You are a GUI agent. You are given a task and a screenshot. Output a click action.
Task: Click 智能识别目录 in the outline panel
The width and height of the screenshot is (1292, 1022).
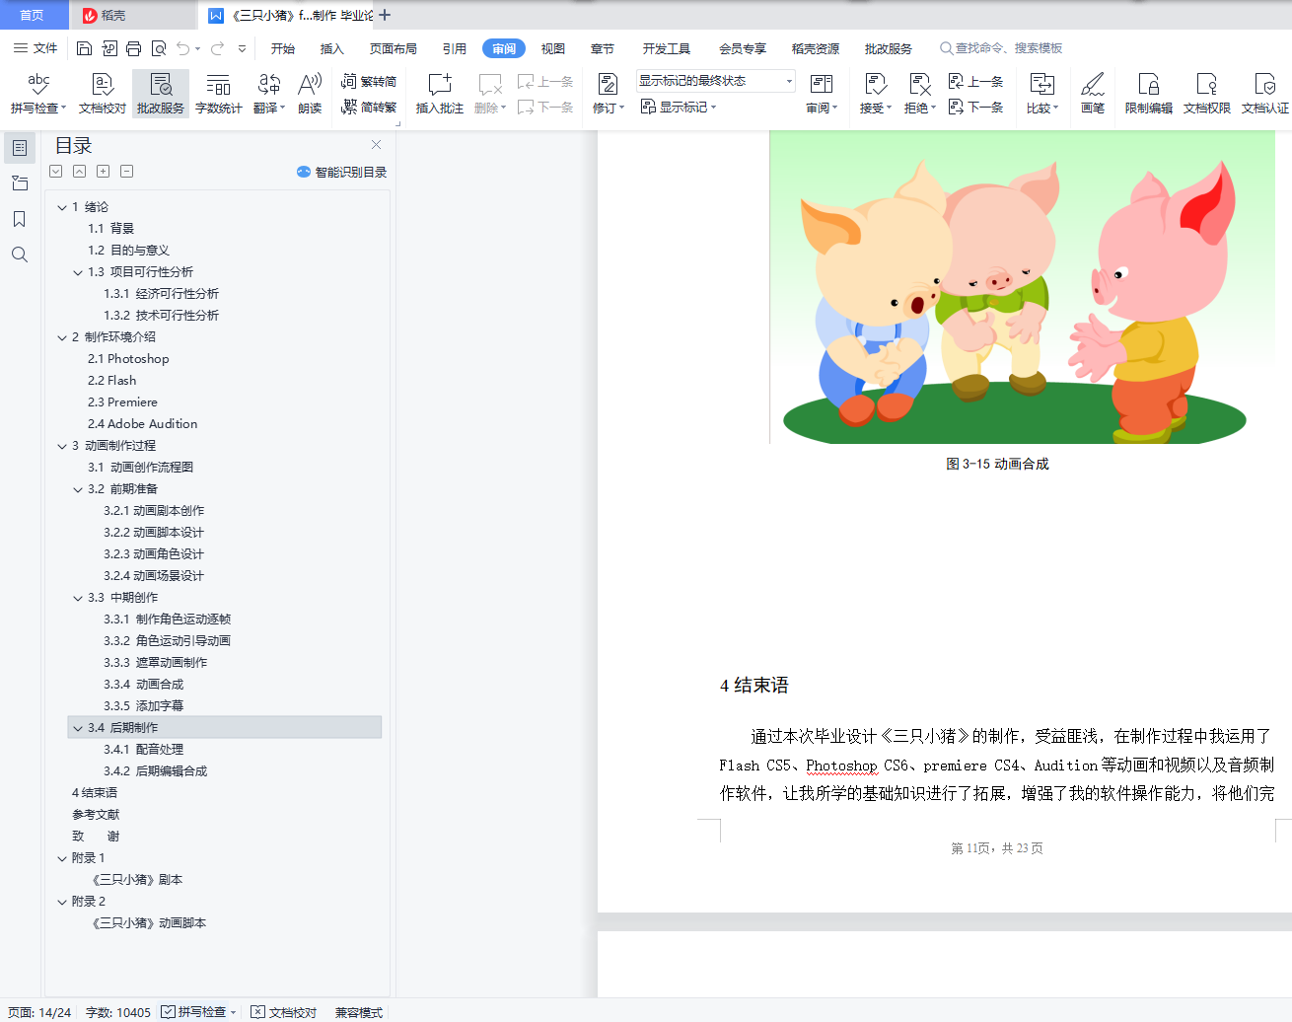tap(342, 172)
